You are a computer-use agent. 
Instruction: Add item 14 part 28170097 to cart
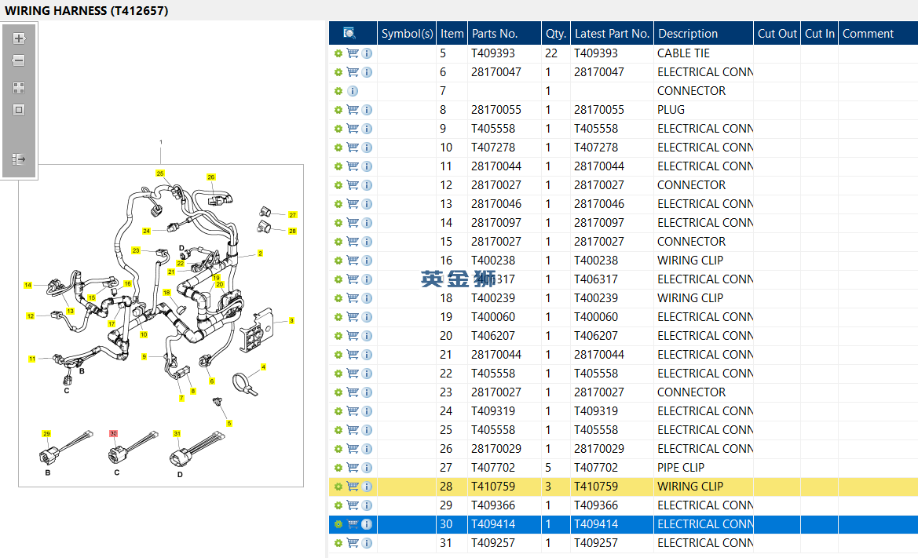tap(353, 223)
